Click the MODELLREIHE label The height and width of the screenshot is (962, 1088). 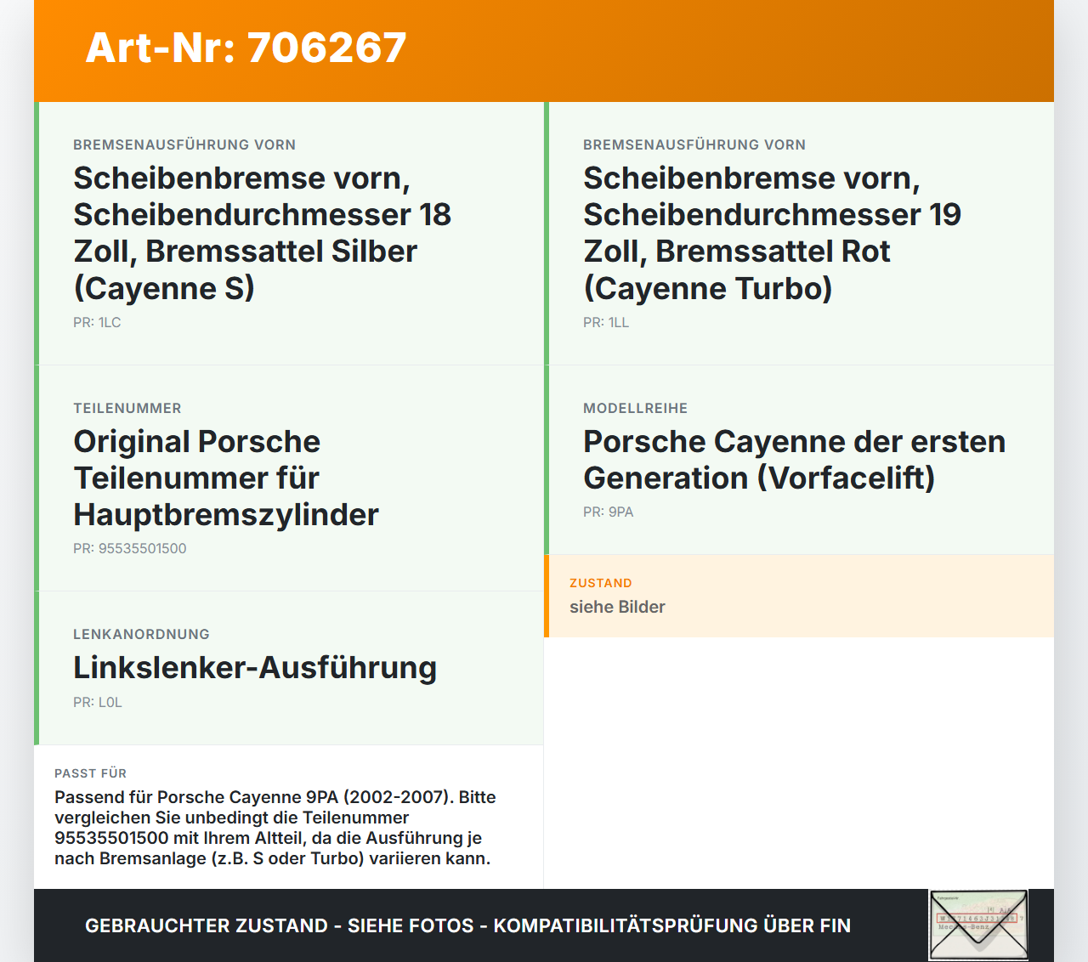click(x=636, y=408)
